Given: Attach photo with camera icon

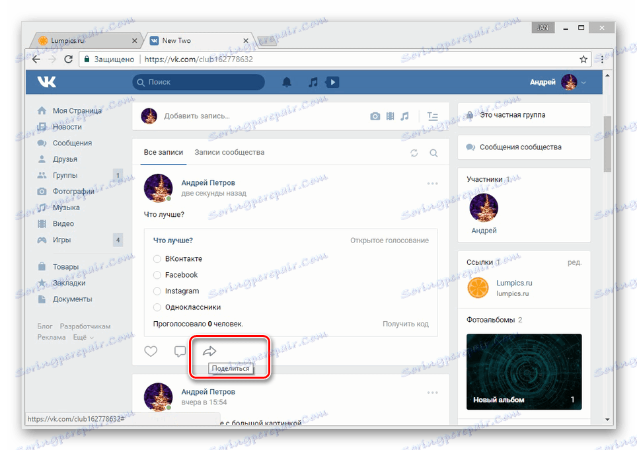Looking at the screenshot, I should click(375, 116).
